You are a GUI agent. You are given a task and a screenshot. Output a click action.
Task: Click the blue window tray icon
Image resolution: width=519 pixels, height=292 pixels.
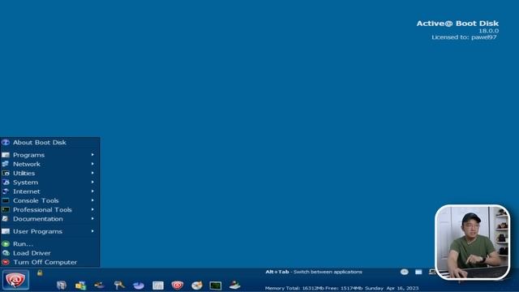(x=418, y=272)
